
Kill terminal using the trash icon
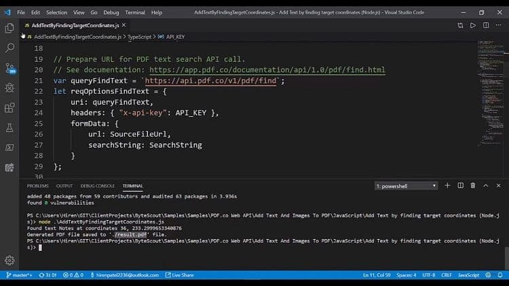472,185
